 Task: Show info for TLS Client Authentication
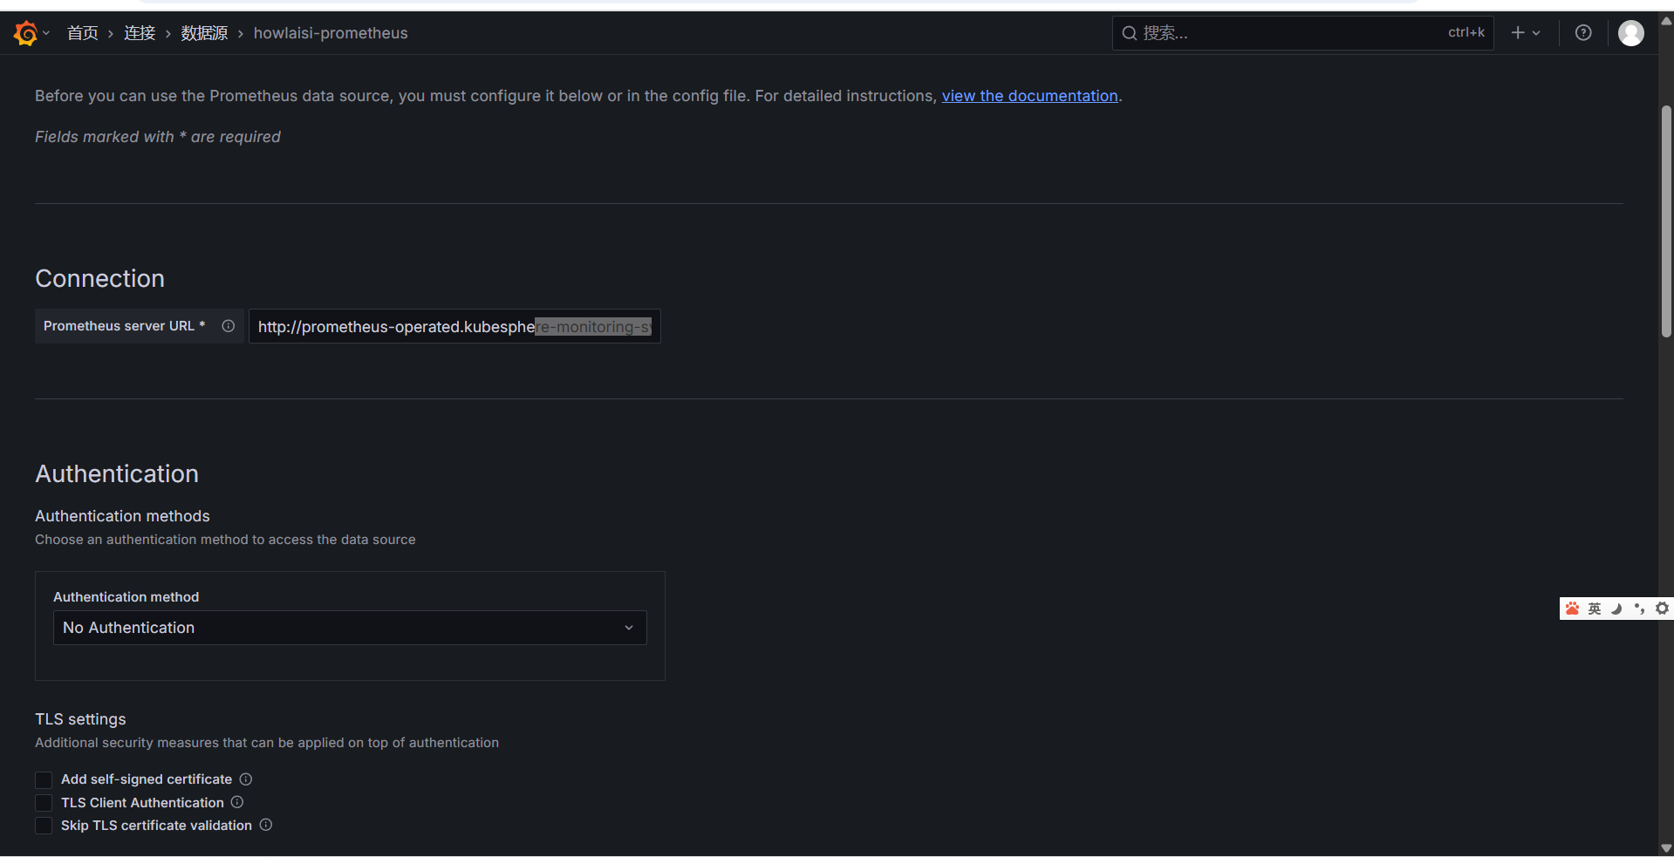pyautogui.click(x=237, y=802)
